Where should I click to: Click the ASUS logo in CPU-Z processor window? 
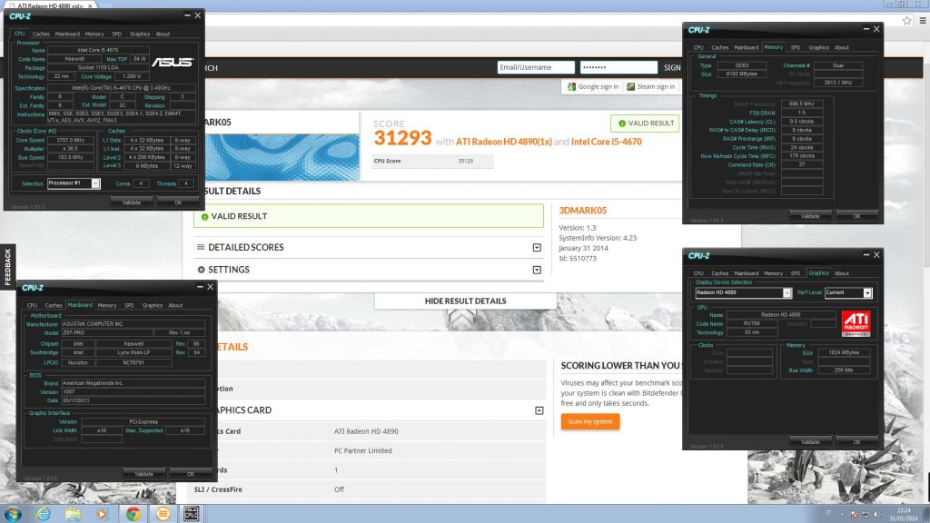pos(173,62)
